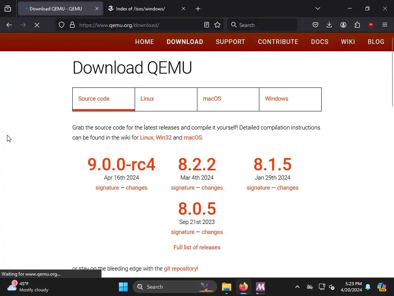
Task: Click the URL address bar
Action: click(x=140, y=25)
